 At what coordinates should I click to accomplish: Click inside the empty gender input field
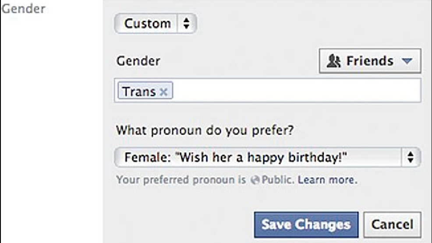click(x=296, y=90)
